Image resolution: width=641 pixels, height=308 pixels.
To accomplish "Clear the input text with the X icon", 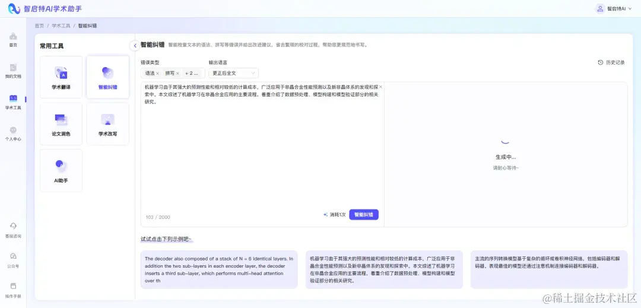I will point(380,87).
